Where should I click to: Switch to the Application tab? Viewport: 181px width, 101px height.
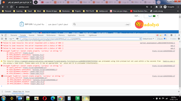(x=72, y=35)
